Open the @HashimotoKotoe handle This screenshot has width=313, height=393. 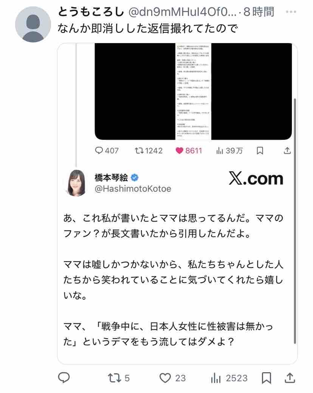133,189
